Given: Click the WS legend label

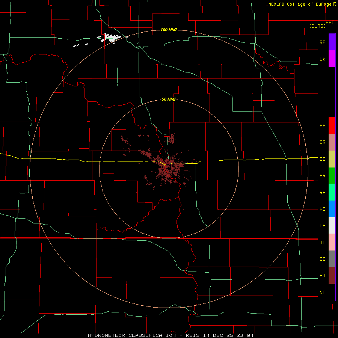Looking at the screenshot, I should [x=322, y=209].
